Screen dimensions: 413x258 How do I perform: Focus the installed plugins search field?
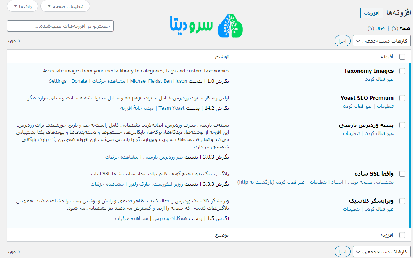point(60,26)
